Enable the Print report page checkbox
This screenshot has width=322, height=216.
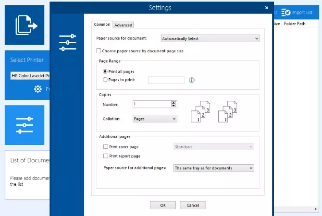(106, 156)
